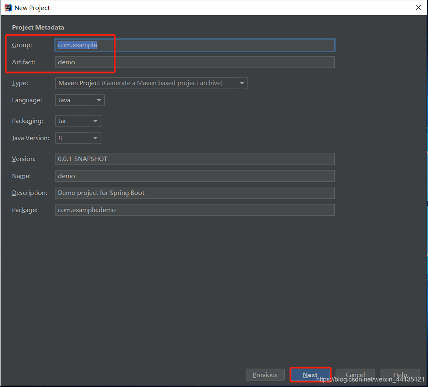Click the Artifact label
This screenshot has height=387, width=428.
click(x=24, y=62)
